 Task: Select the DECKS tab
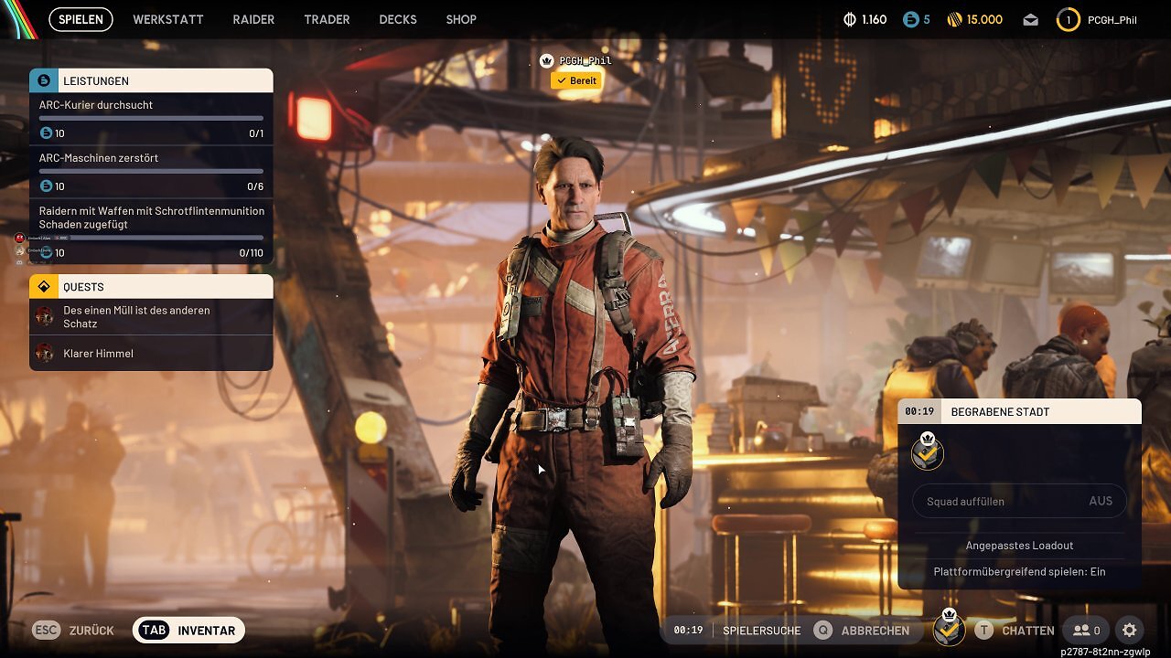[x=398, y=19]
